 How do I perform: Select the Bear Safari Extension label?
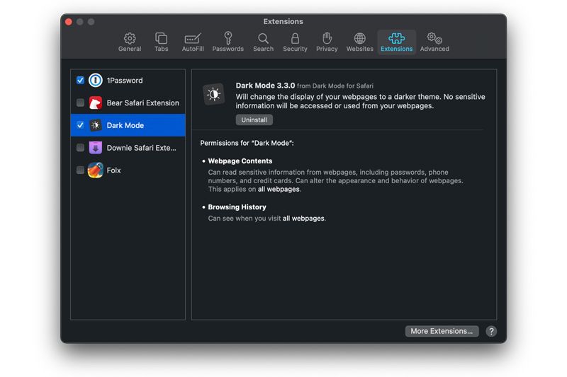tap(143, 103)
